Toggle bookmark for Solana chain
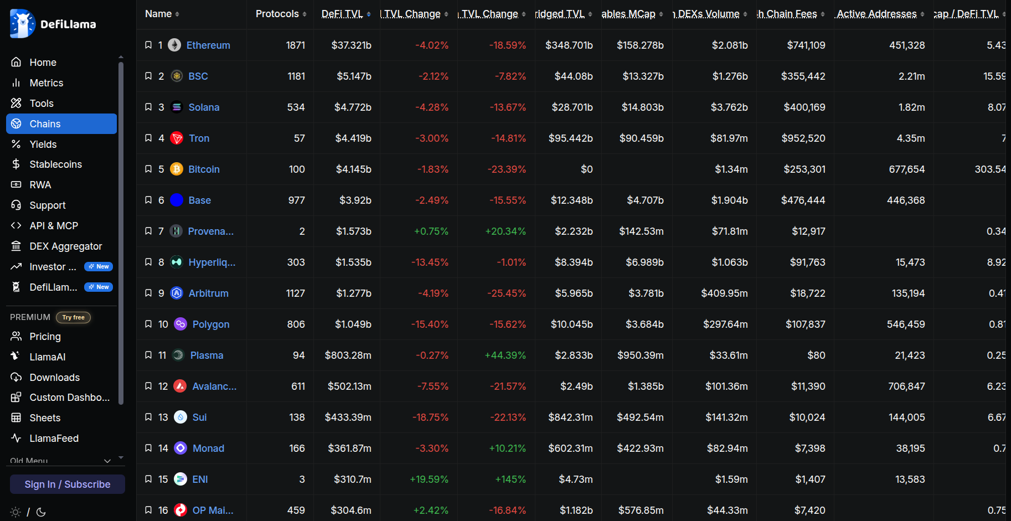This screenshot has height=521, width=1011. click(148, 107)
